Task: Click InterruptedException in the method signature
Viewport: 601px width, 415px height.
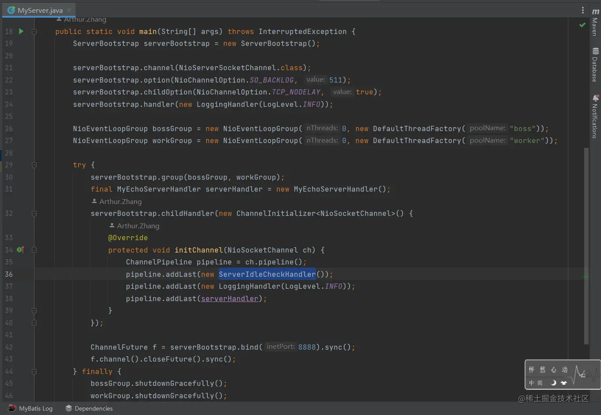Action: click(x=303, y=31)
